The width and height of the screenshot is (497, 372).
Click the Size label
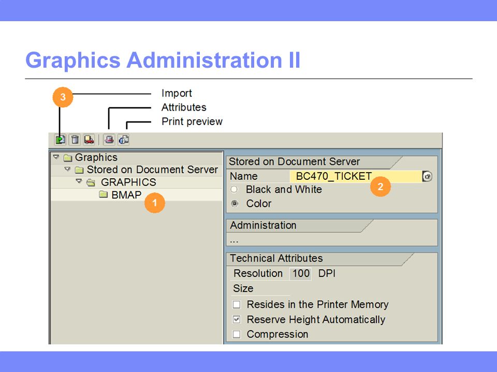point(243,288)
